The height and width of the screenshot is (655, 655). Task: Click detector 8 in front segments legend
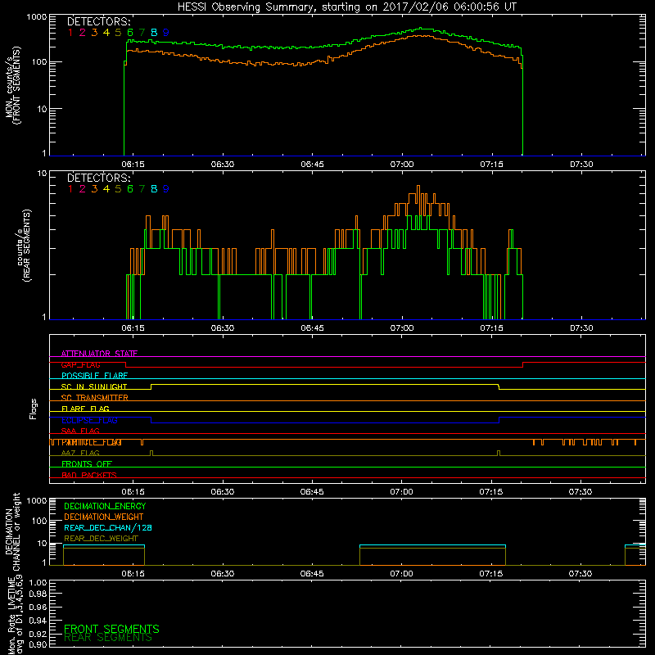154,32
